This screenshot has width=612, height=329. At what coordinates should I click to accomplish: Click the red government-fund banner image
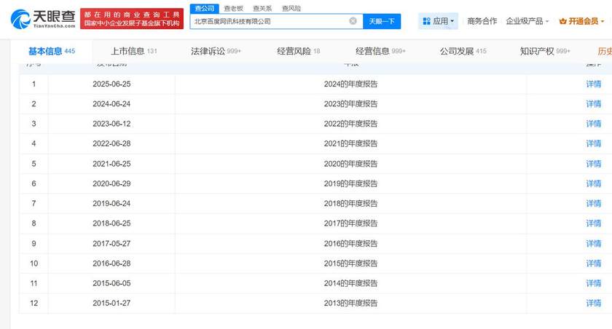tap(131, 20)
